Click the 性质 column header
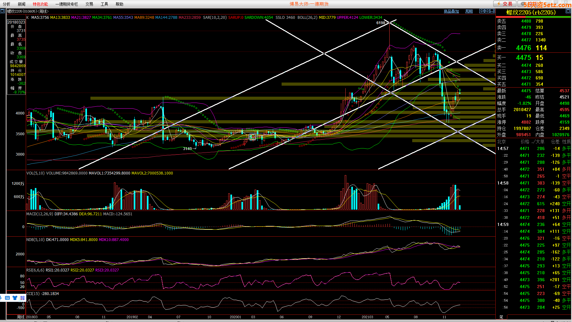 tap(566, 142)
